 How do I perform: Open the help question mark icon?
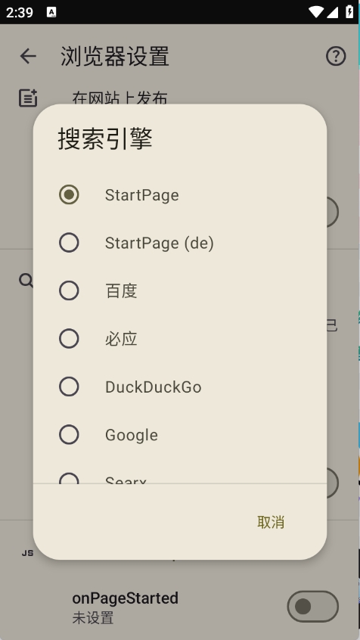[336, 56]
